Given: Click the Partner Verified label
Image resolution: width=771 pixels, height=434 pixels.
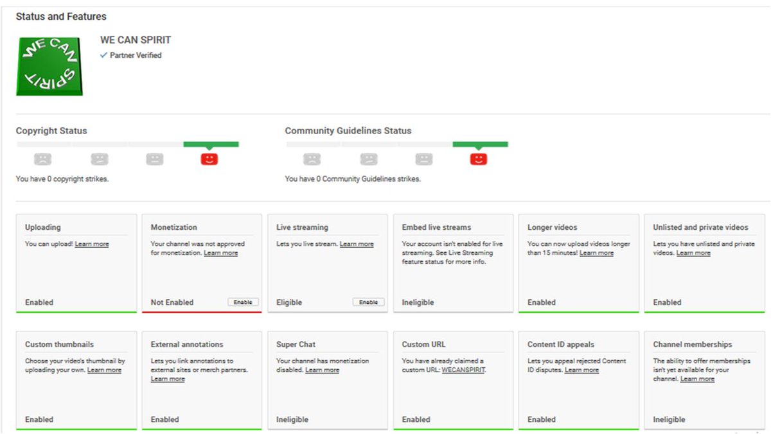Looking at the screenshot, I should tap(136, 55).
